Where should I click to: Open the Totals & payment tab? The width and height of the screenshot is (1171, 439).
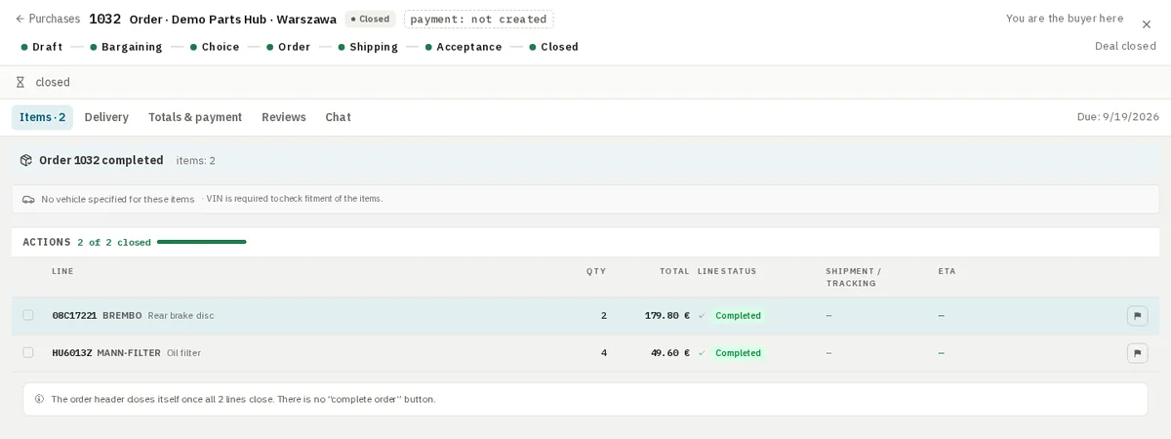pyautogui.click(x=195, y=117)
